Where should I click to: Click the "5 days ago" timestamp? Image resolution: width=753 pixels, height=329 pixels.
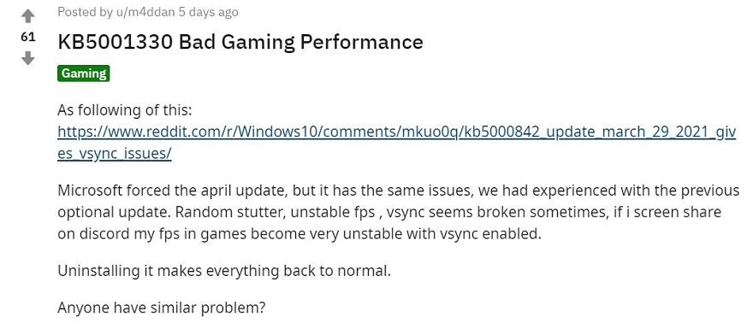point(209,12)
